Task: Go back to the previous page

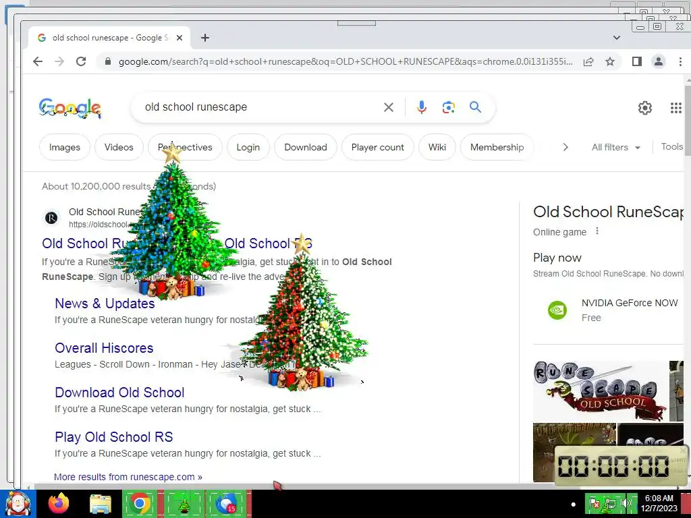Action: click(38, 61)
